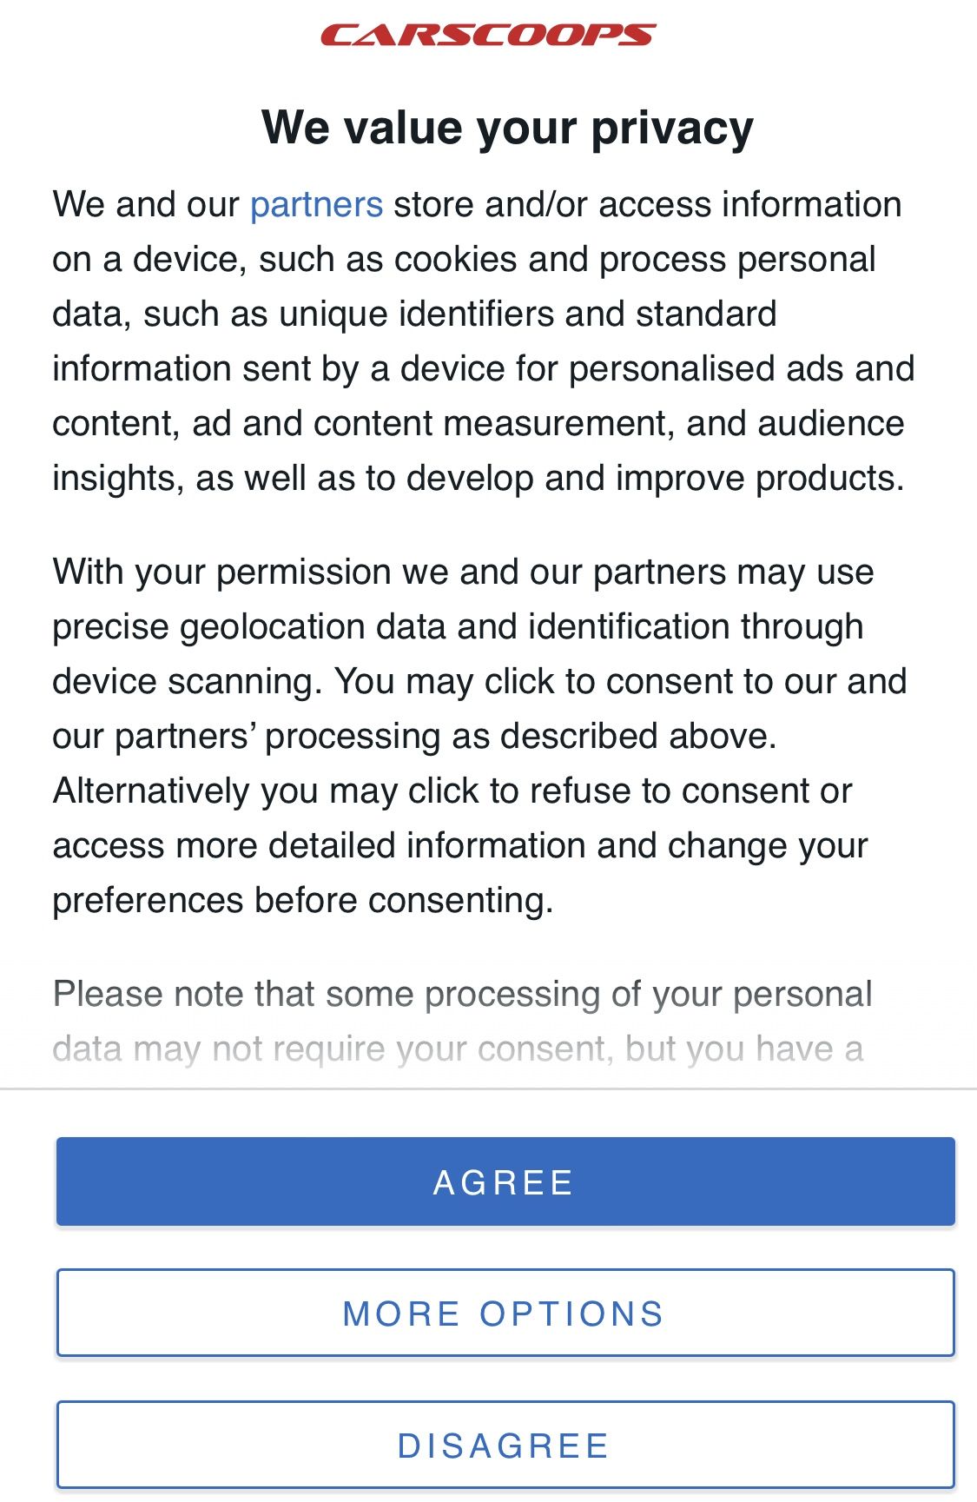Image resolution: width=977 pixels, height=1502 pixels.
Task: Click the line starting "device scanning"
Action: (479, 682)
